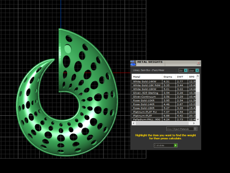Click the Grams value 3.95 for Rose Gold:10KR
Image resolution: width=230 pixels, height=173 pixels.
coord(166,100)
